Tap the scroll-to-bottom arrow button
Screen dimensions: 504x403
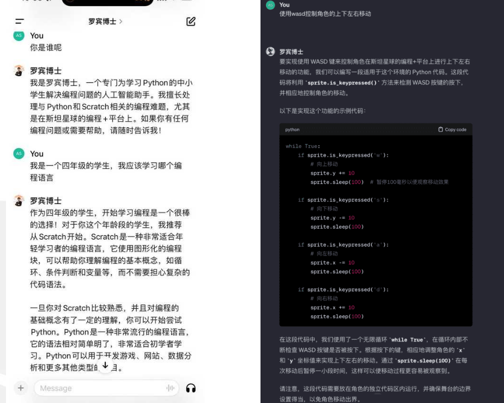pos(105,365)
